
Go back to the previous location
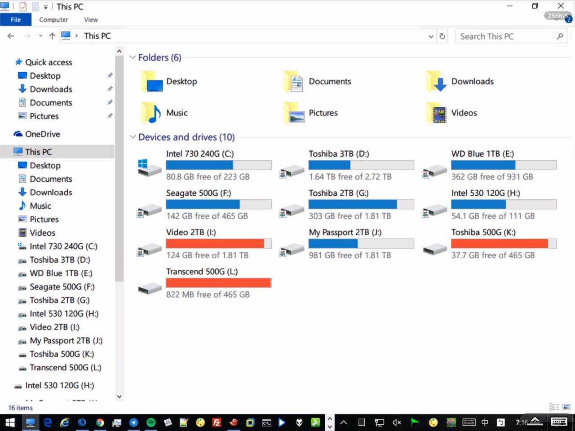(11, 36)
